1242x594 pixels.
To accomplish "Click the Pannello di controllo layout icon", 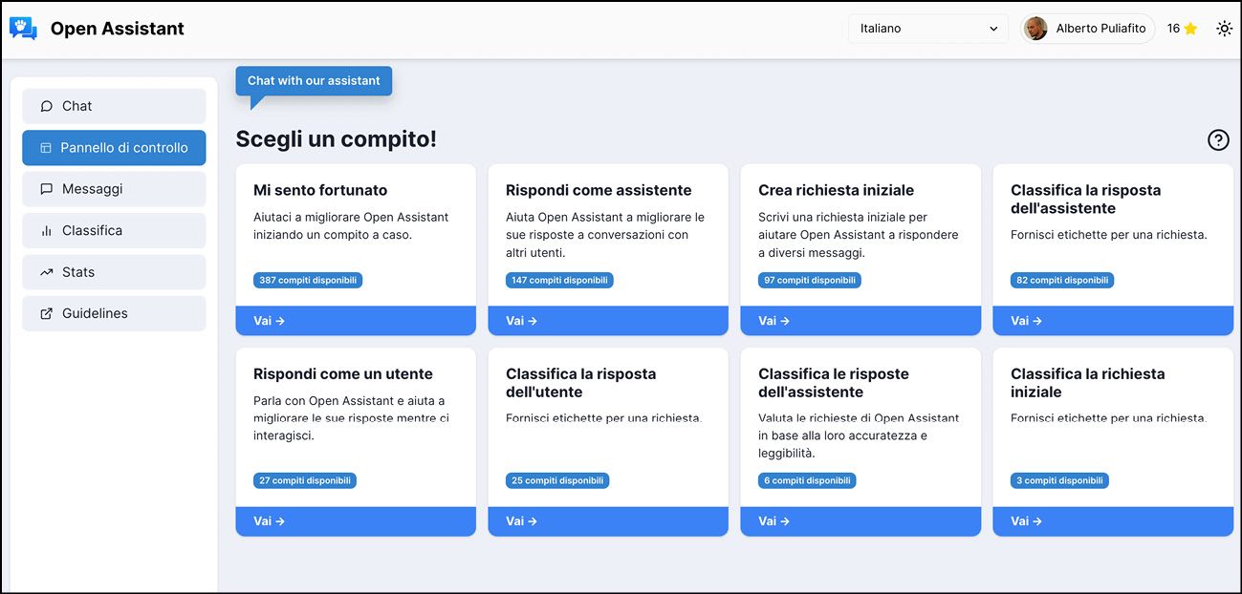I will (46, 148).
